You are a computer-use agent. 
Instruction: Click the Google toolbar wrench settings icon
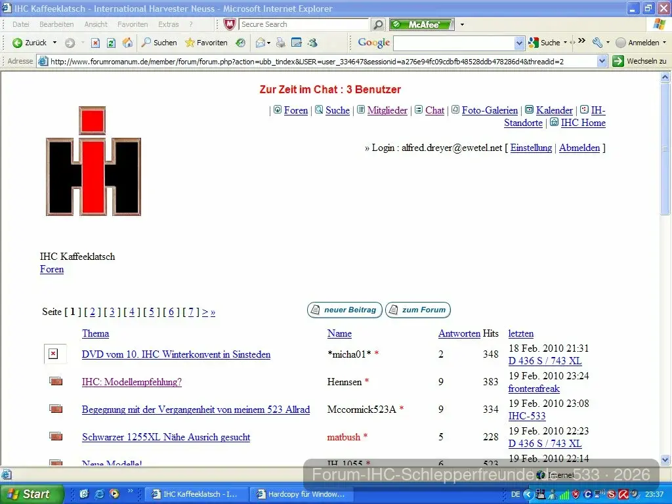point(597,43)
